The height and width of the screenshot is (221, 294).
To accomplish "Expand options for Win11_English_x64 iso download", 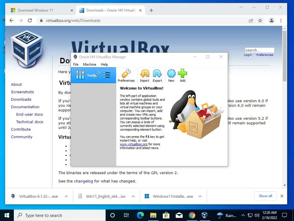I will (x=133, y=196).
